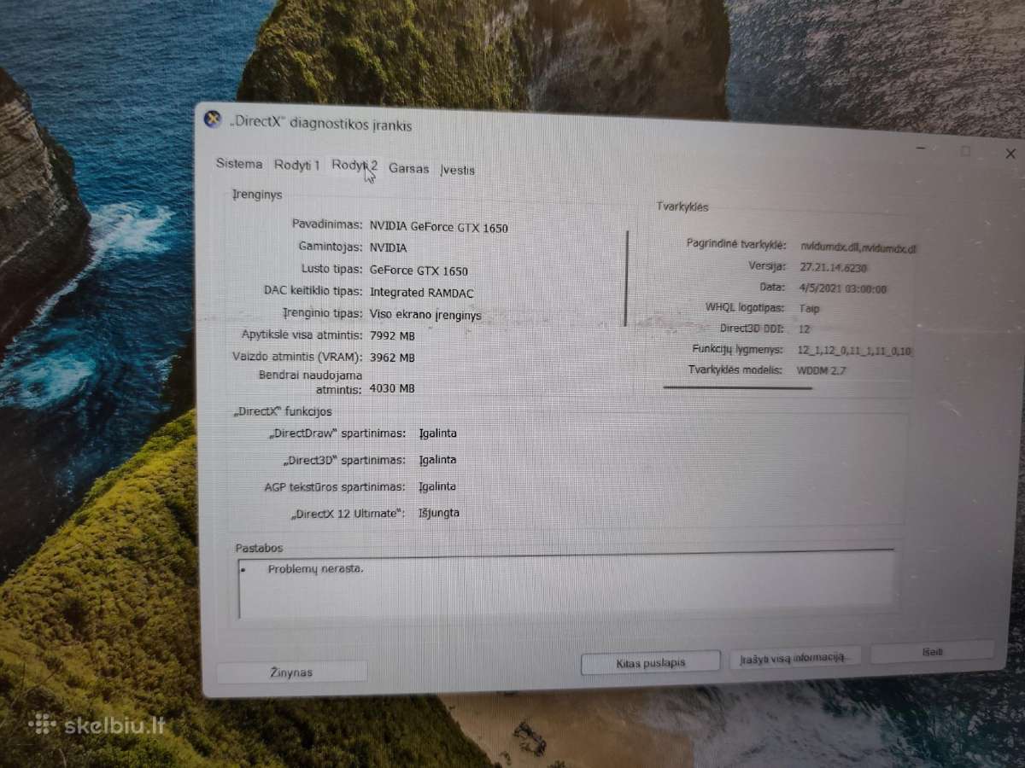1025x768 pixels.
Task: Click the driver date 4/5/2021 03:00:00
Action: (842, 288)
